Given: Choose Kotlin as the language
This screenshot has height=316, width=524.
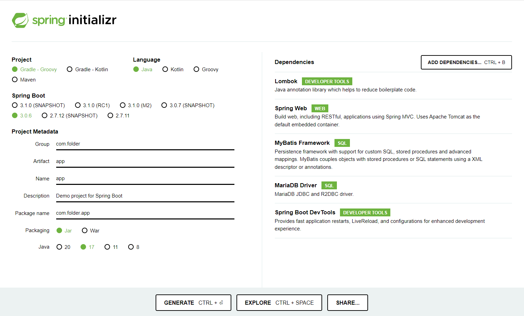Looking at the screenshot, I should point(173,69).
